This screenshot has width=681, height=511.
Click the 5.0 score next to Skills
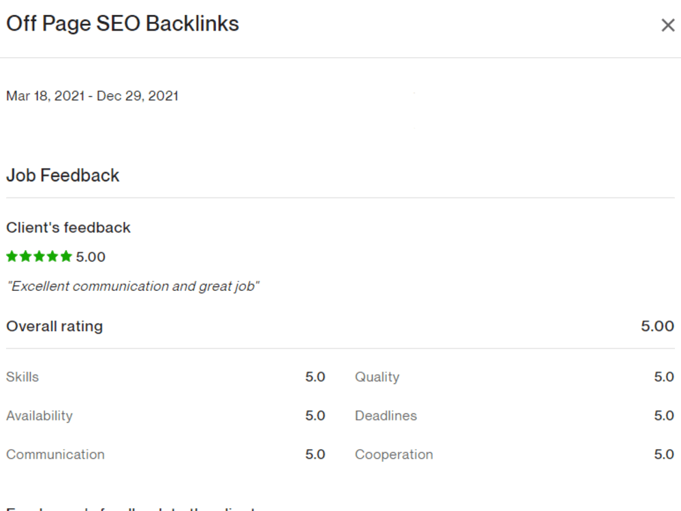(x=315, y=377)
